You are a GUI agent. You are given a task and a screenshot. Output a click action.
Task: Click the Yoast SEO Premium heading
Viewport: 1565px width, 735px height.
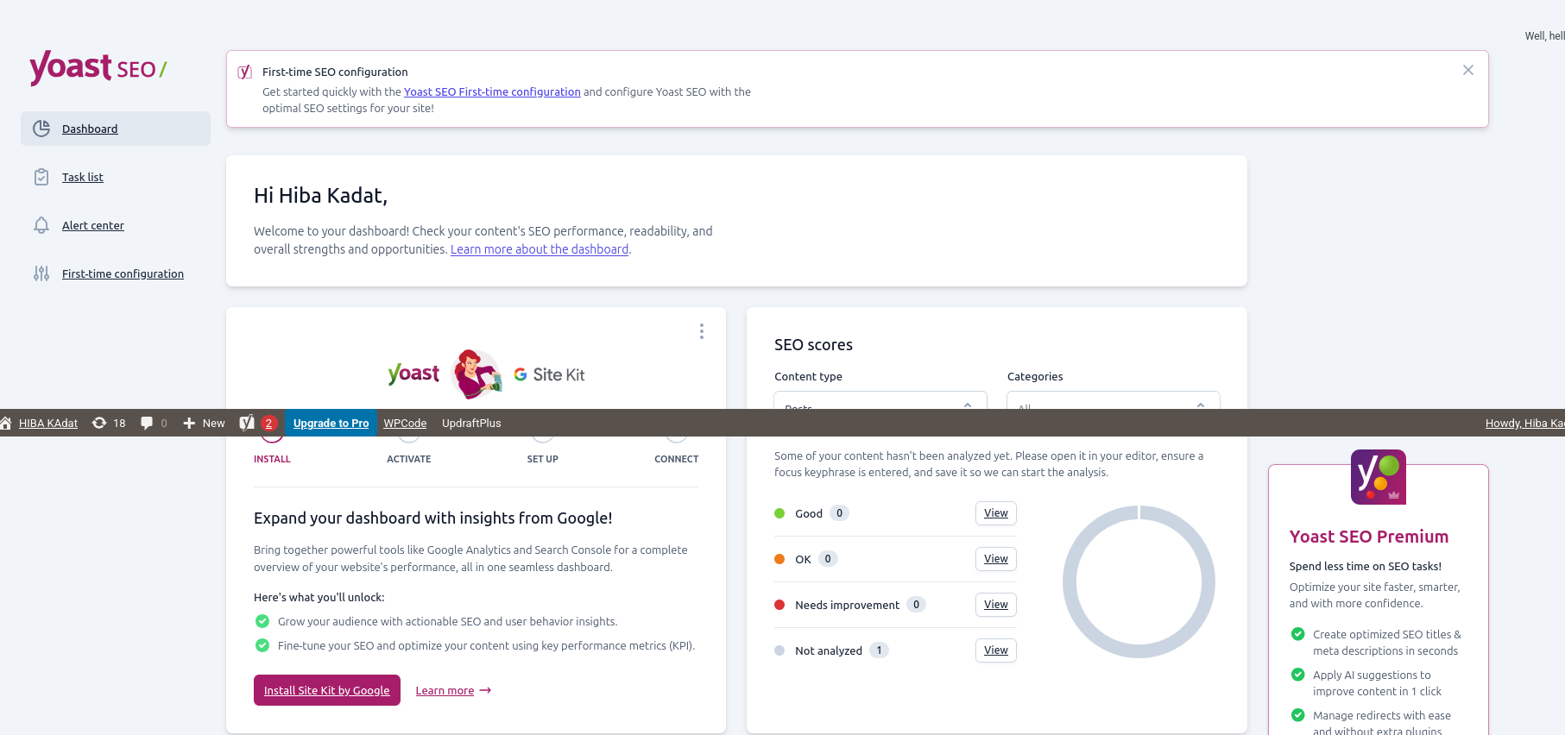[1369, 537]
